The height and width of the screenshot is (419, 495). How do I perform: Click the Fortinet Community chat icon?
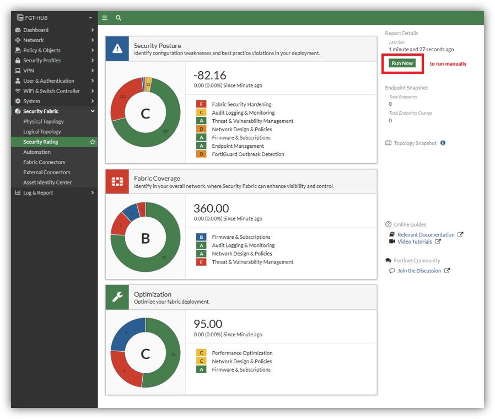[388, 260]
